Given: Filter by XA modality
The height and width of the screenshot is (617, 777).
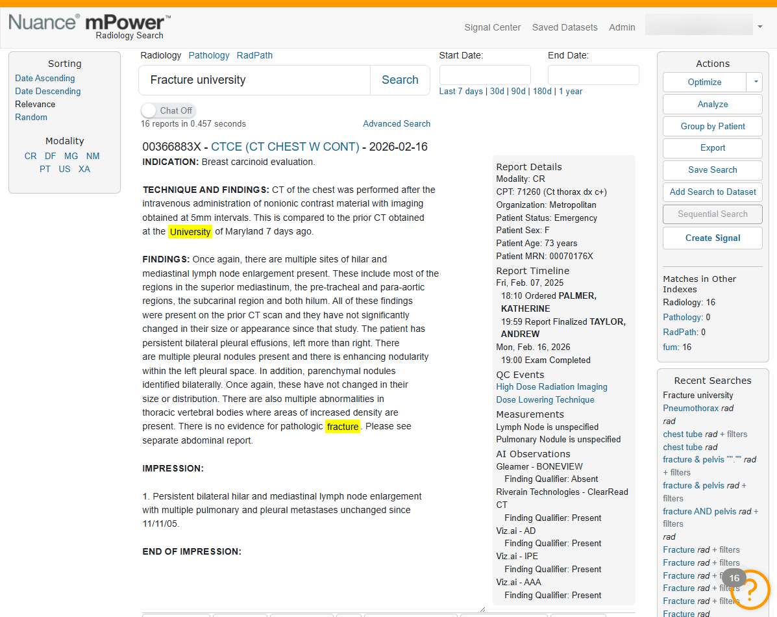Looking at the screenshot, I should (x=84, y=169).
